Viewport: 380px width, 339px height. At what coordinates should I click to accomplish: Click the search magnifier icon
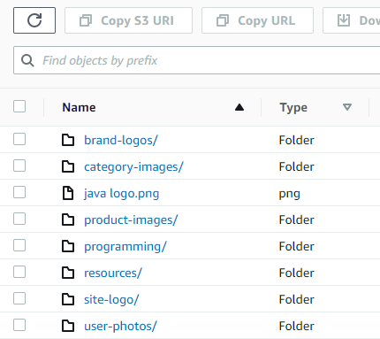(x=27, y=60)
